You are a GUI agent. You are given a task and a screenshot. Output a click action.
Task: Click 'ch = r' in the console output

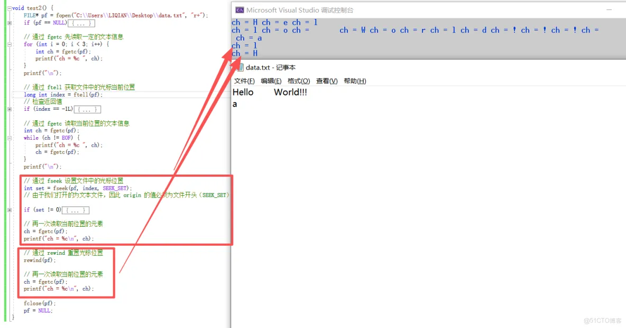[x=413, y=30]
